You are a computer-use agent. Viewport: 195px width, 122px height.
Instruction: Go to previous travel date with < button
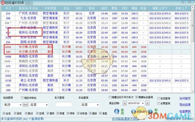pyautogui.click(x=125, y=103)
